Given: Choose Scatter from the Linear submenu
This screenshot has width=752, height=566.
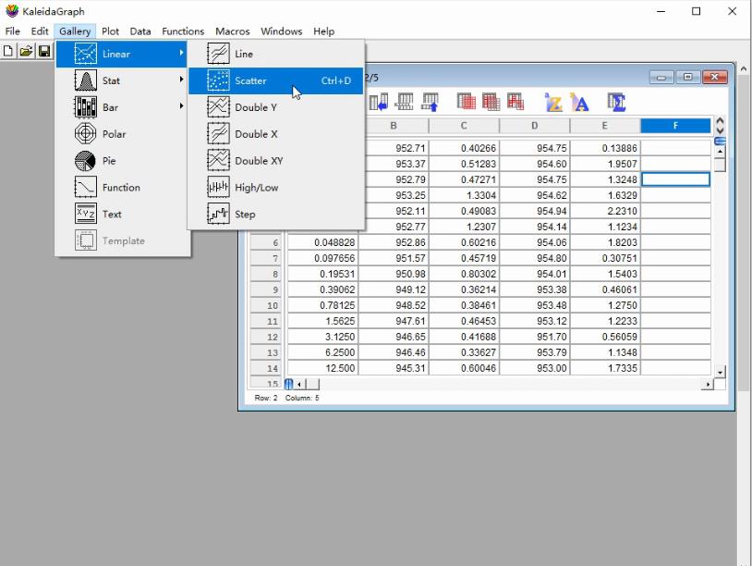Looking at the screenshot, I should (x=276, y=80).
